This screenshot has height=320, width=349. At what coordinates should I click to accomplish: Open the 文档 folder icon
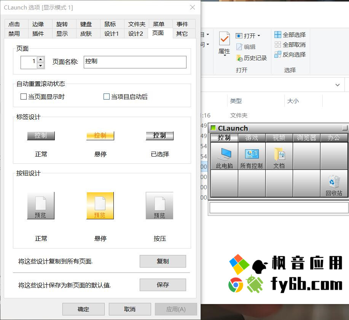279,156
